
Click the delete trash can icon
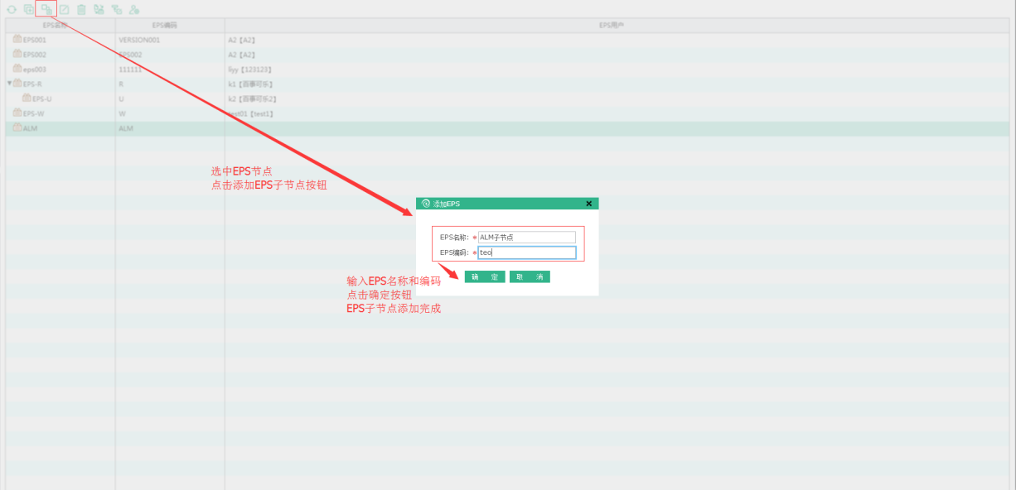click(x=81, y=10)
